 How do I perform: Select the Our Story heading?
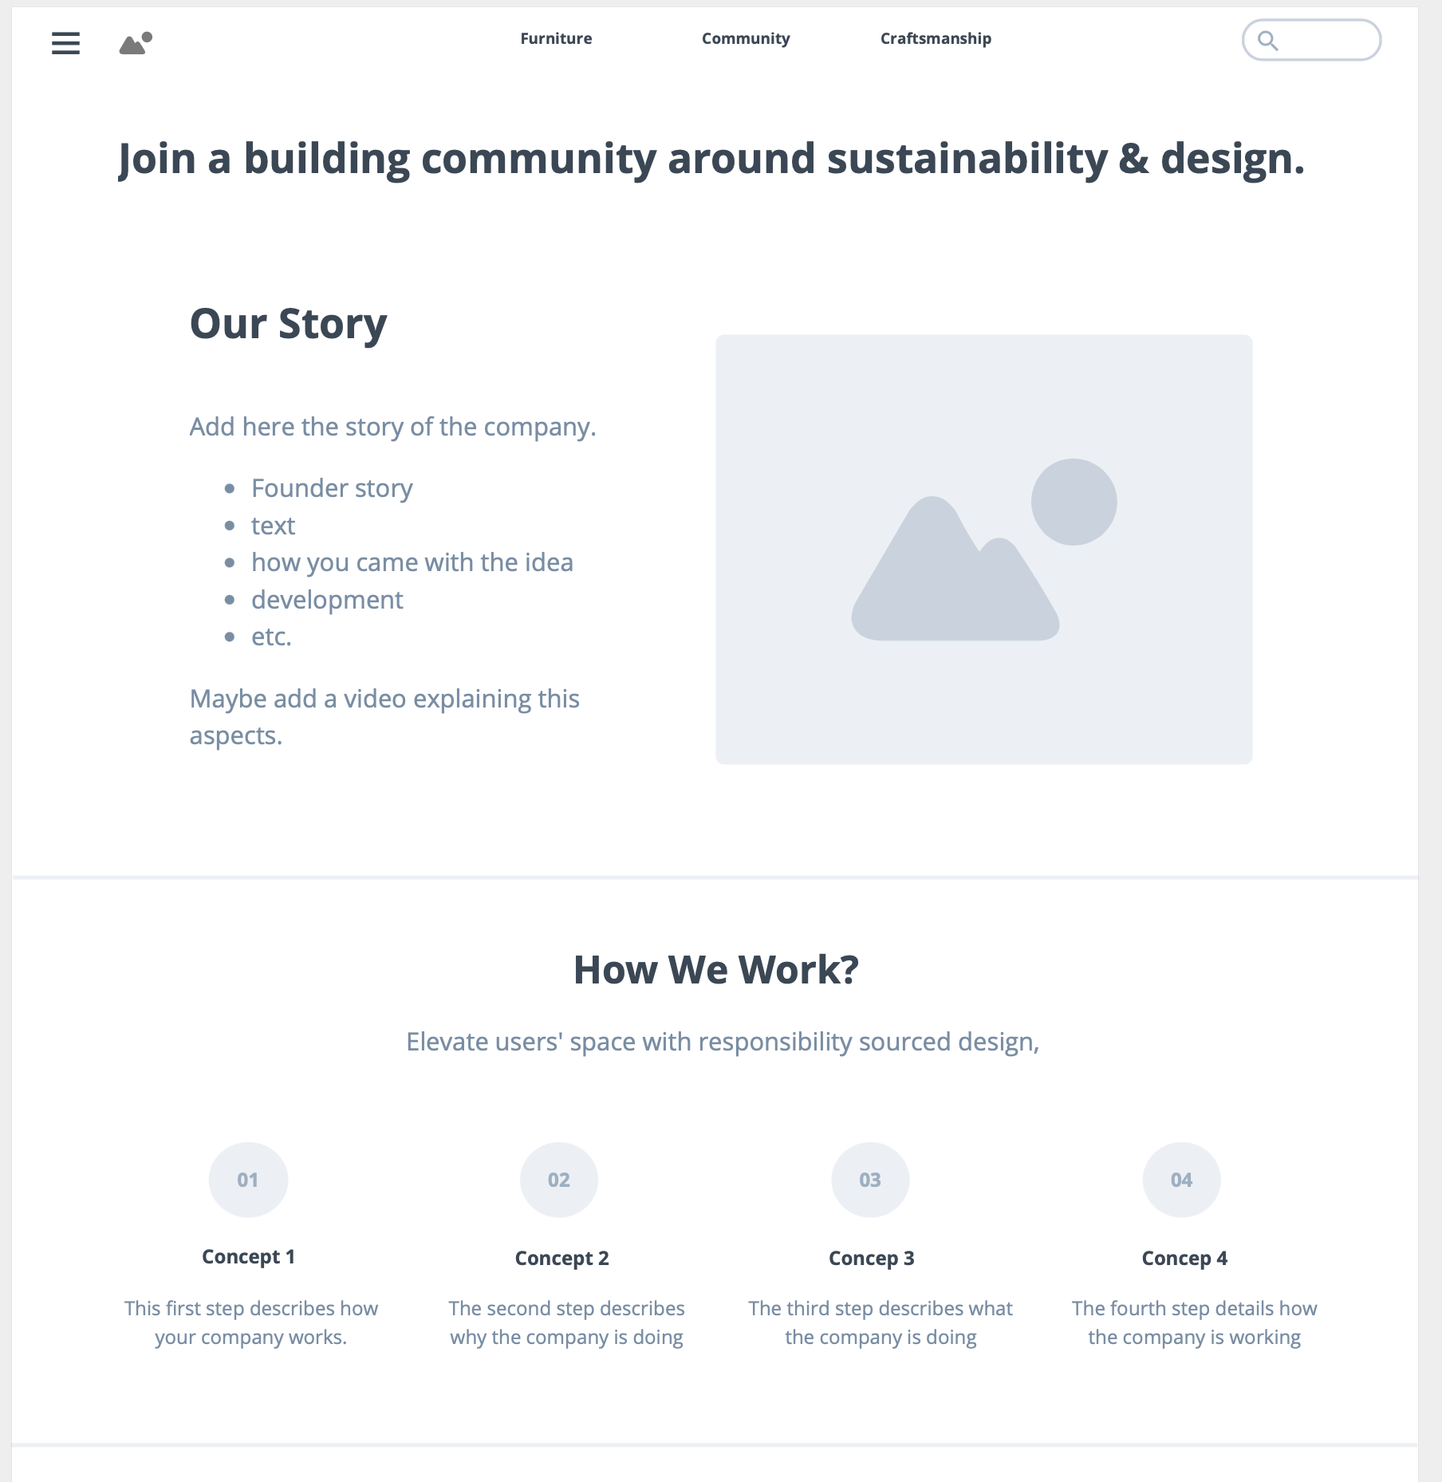[288, 324]
